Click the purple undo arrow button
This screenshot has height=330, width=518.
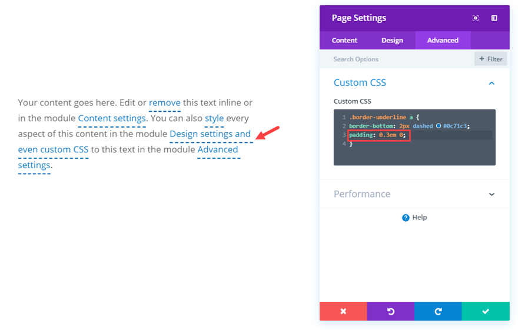point(391,311)
